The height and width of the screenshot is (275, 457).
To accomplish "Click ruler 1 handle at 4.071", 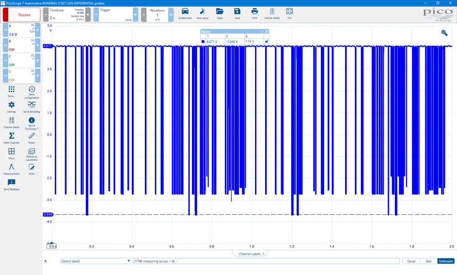I will (48, 46).
